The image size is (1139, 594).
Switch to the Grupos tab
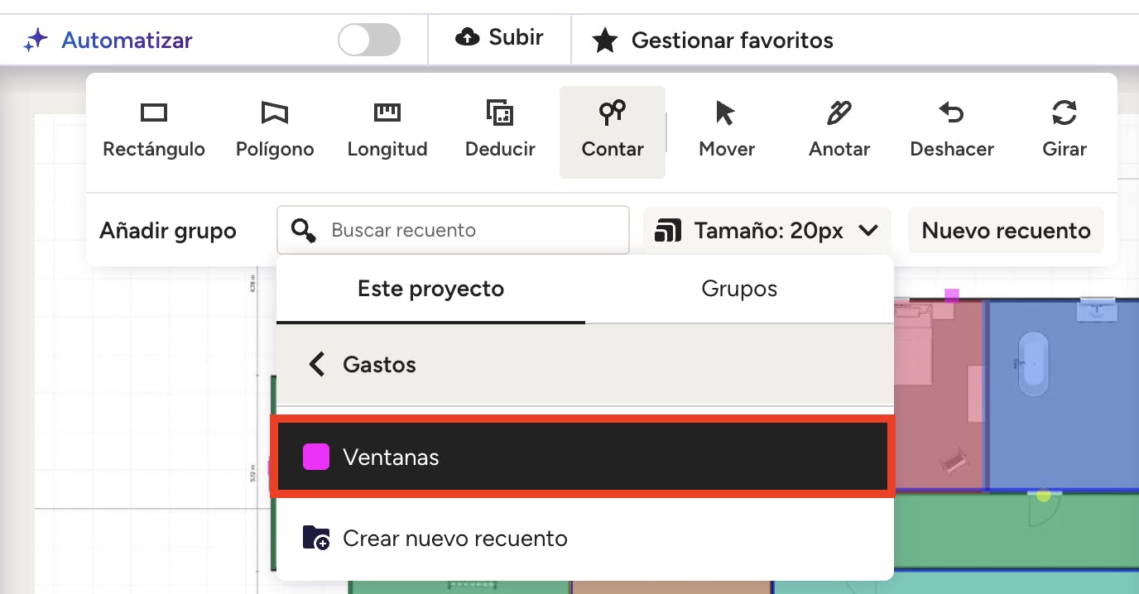click(739, 289)
